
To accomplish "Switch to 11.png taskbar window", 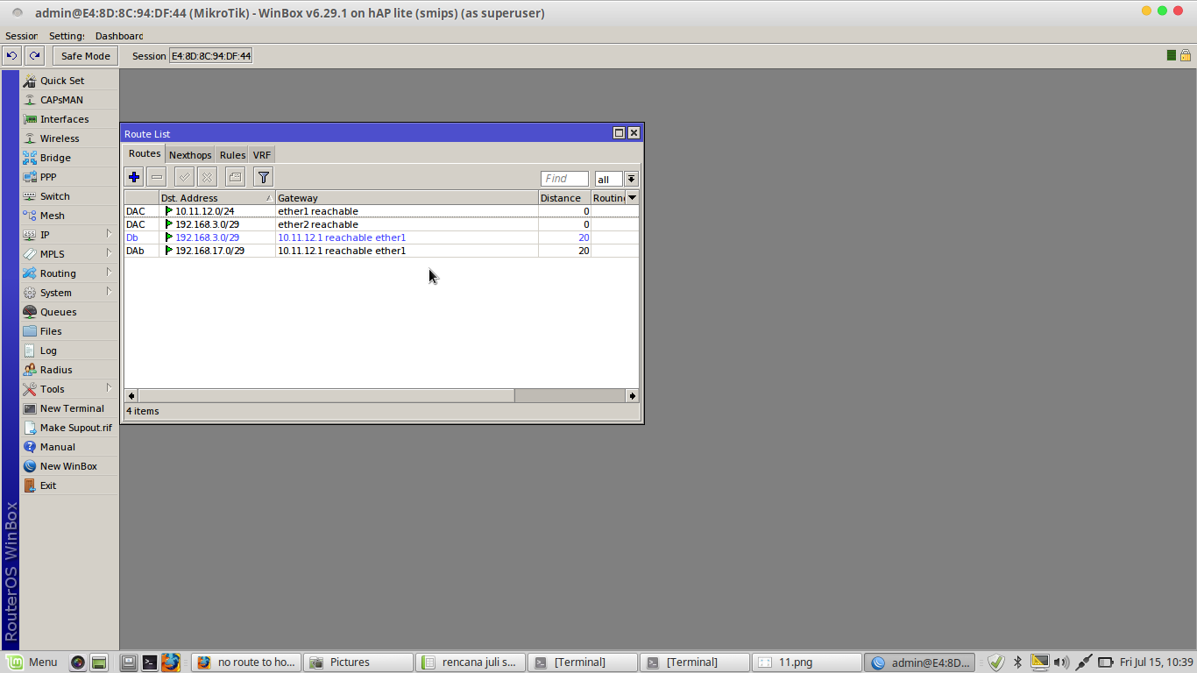I will point(807,662).
